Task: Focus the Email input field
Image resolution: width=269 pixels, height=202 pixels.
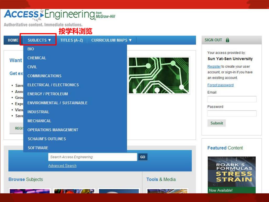Action: point(232,99)
